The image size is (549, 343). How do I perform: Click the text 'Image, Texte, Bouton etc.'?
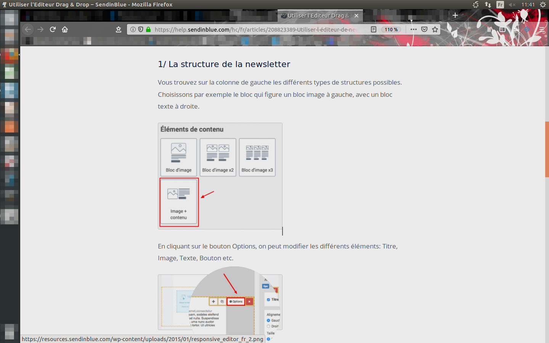click(x=196, y=258)
